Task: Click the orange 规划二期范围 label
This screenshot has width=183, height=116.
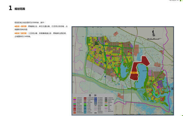Action: pos(21,34)
